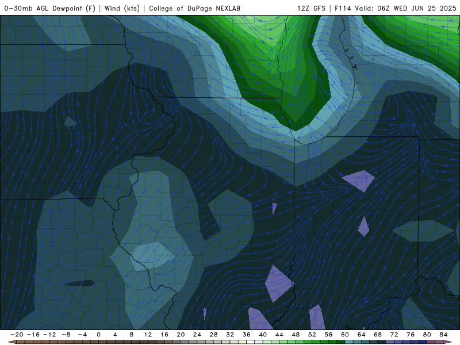The image size is (460, 345).
Task: Click the 24 label on the color scale
Action: point(197,335)
